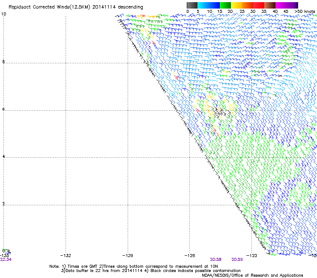Click the purple time stamp '20:59'

click(x=237, y=260)
